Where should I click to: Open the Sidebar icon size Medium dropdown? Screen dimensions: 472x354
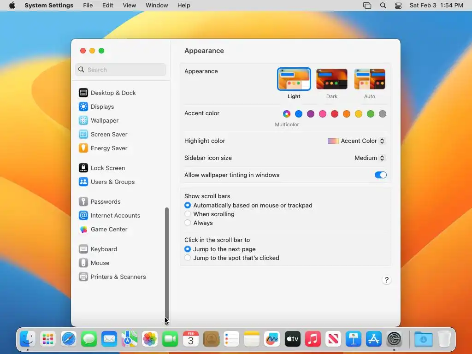tap(370, 158)
